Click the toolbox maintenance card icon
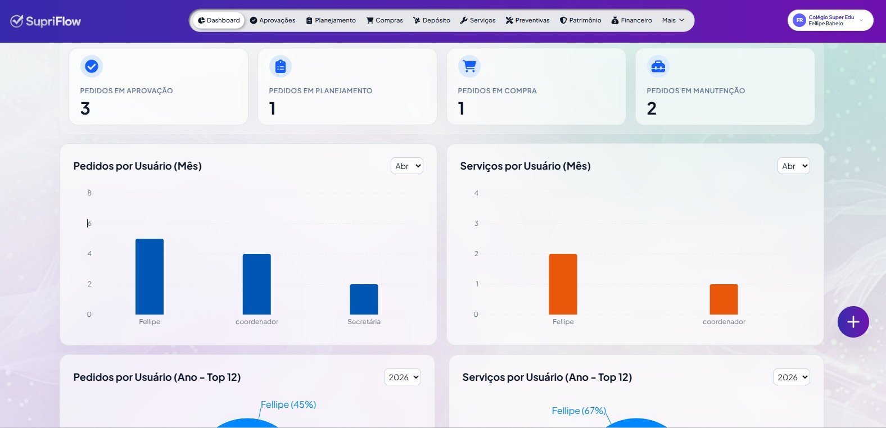The image size is (886, 428). (658, 66)
